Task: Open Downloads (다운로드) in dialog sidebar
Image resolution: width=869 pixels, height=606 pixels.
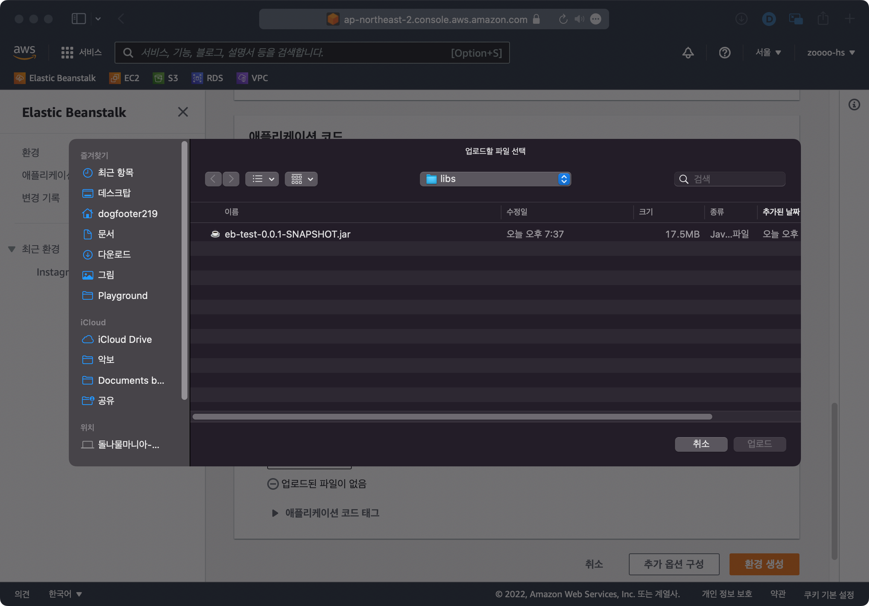Action: tap(107, 254)
